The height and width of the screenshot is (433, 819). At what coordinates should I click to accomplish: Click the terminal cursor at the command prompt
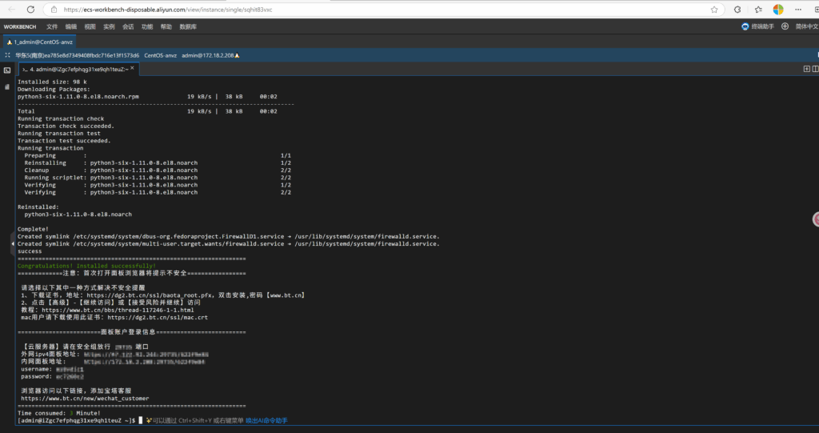[141, 420]
